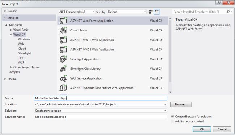The image size is (235, 135).
Task: Expand the Visual Basic templates node
Action: [x=11, y=30]
